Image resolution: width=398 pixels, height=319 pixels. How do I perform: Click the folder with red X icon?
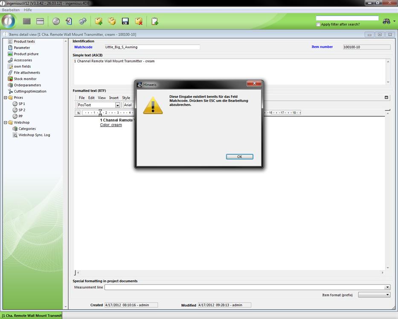tap(139, 21)
